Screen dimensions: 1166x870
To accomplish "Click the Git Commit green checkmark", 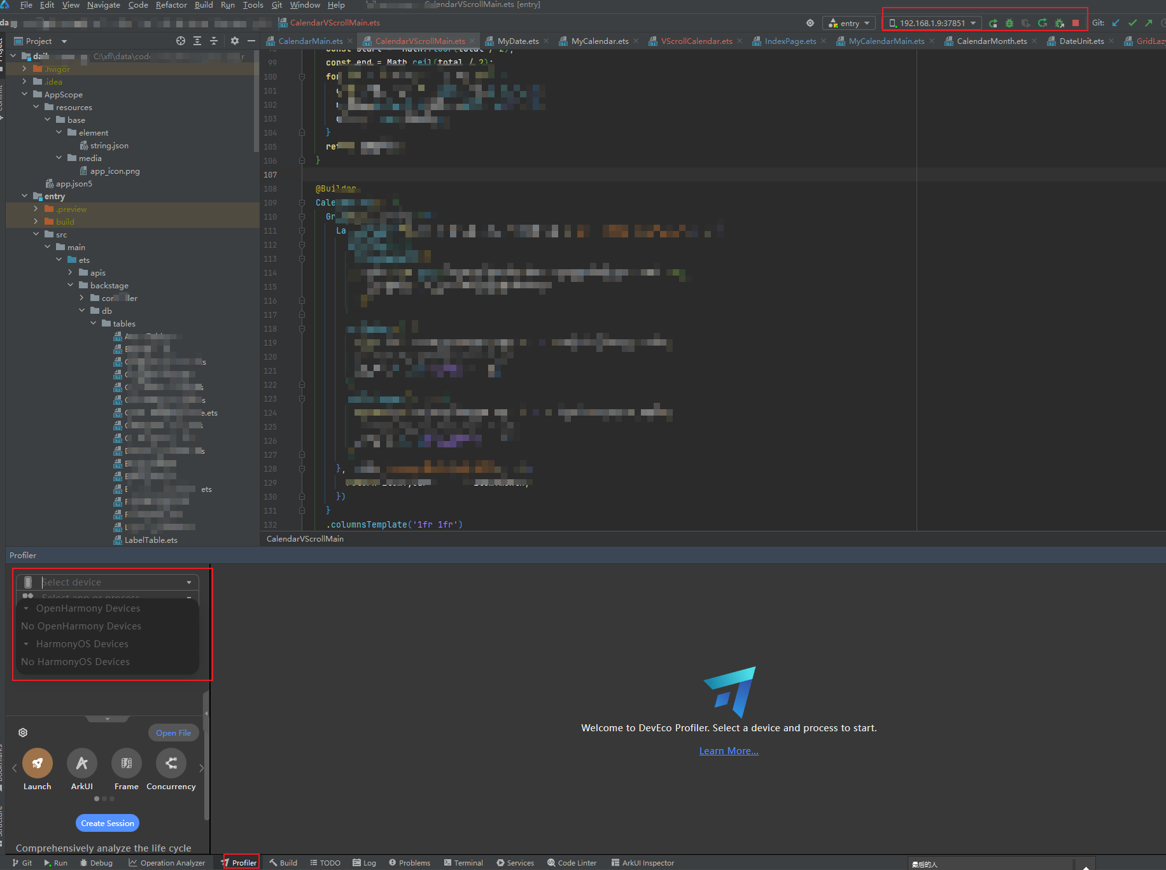I will pos(1132,23).
